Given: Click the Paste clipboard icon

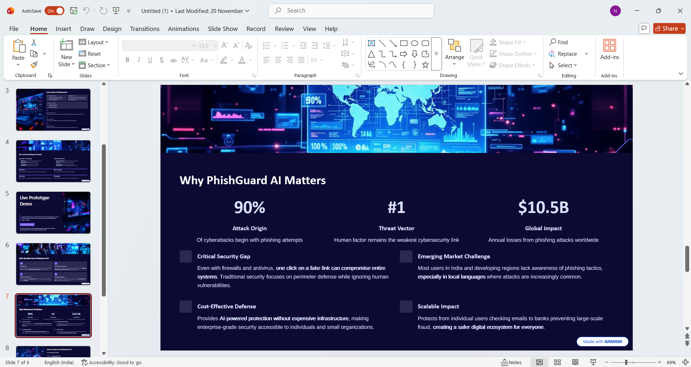Looking at the screenshot, I should [x=18, y=46].
